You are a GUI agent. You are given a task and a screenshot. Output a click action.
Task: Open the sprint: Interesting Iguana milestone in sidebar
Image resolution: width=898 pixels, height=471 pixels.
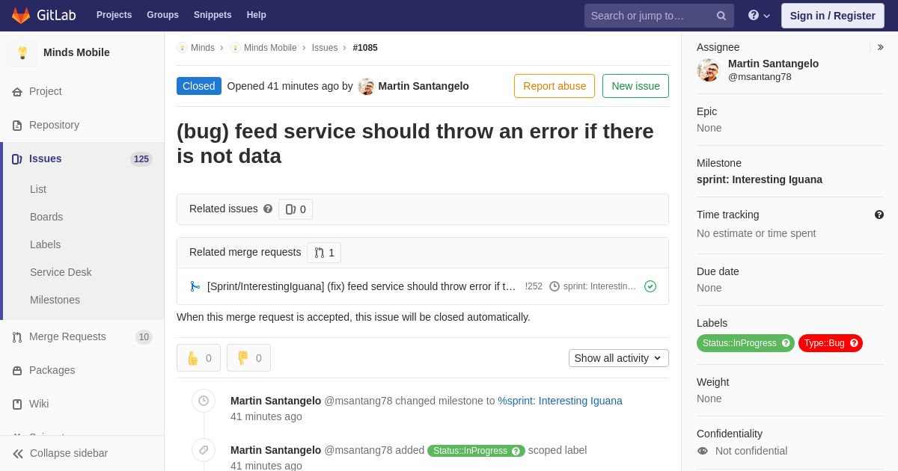[760, 179]
